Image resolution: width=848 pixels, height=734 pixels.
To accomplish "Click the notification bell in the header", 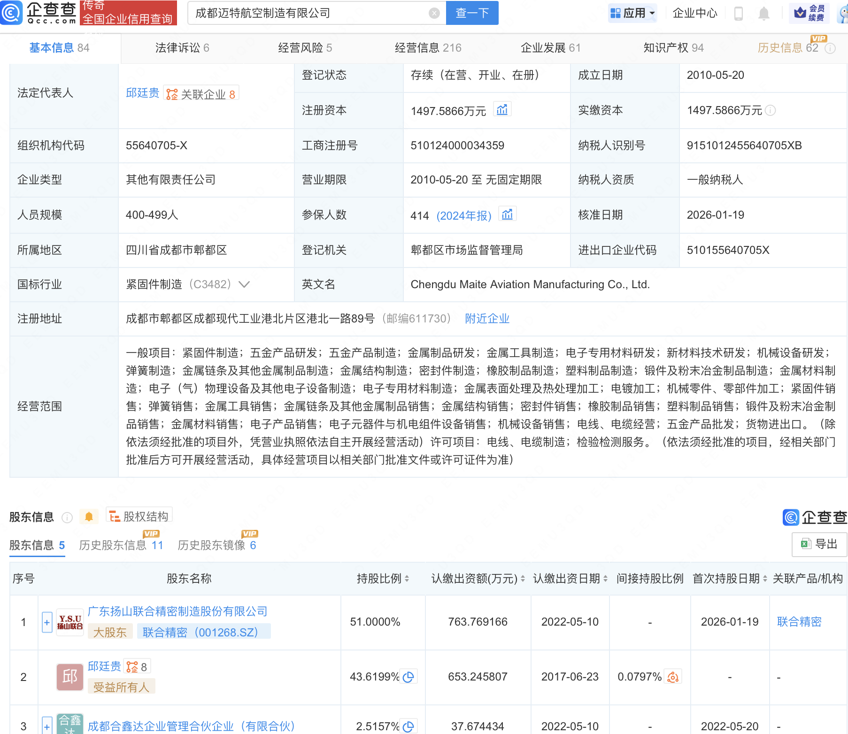I will pos(763,14).
